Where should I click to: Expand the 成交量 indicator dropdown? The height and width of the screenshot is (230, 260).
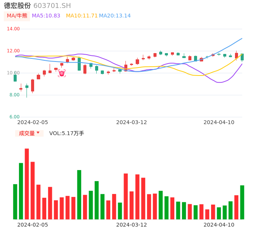(29, 133)
